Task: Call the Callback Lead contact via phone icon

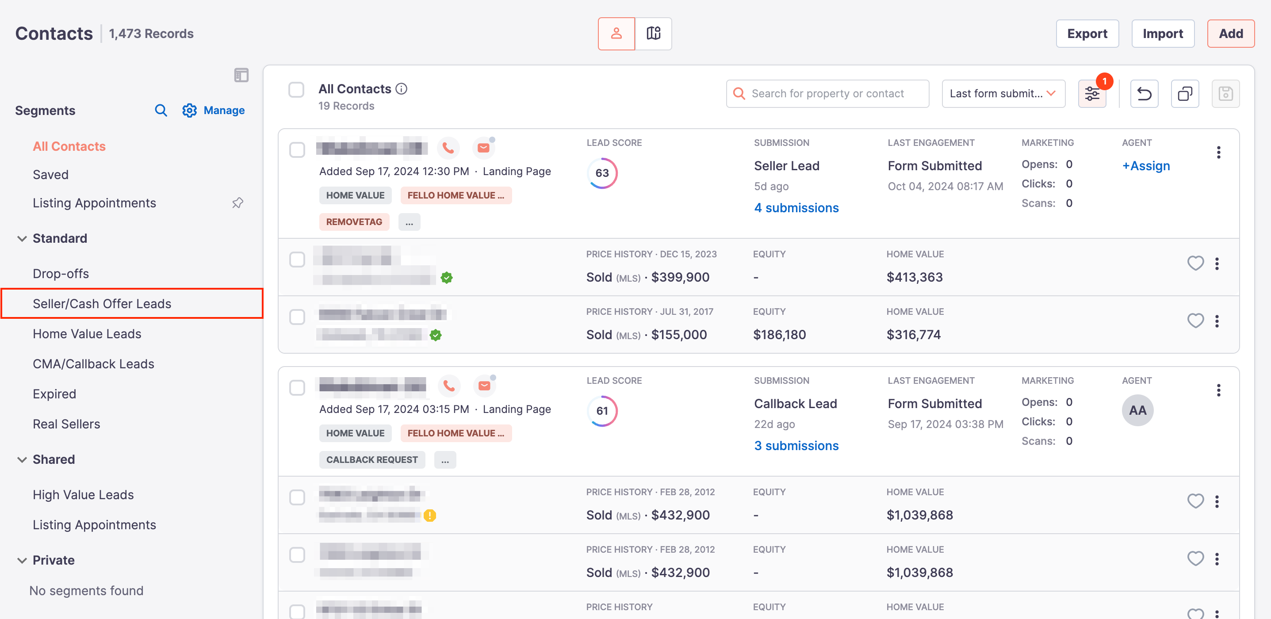Action: (449, 386)
